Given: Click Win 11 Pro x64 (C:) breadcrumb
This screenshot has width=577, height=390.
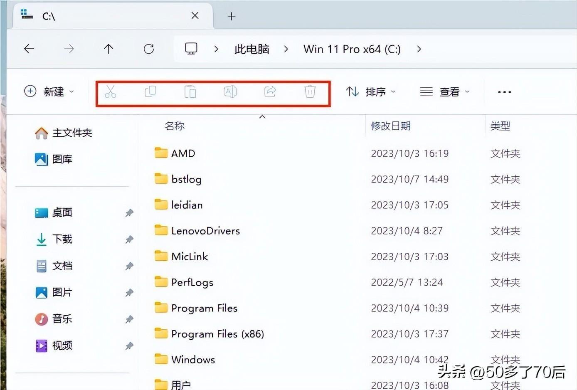Looking at the screenshot, I should coord(352,49).
